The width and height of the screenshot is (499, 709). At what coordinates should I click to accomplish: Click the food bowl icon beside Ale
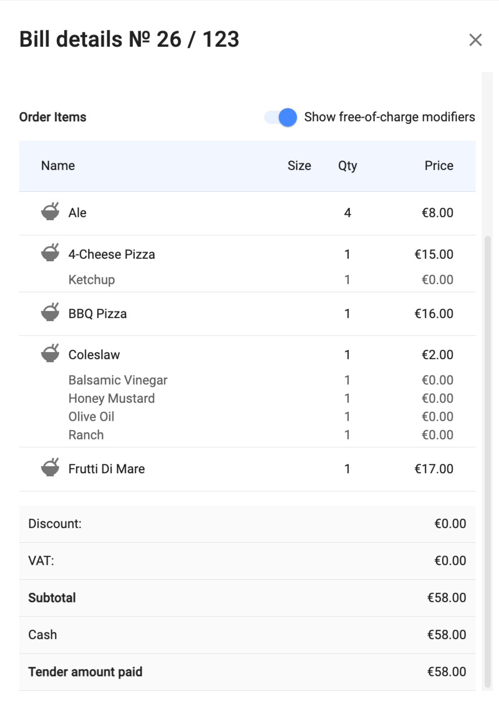click(x=50, y=211)
